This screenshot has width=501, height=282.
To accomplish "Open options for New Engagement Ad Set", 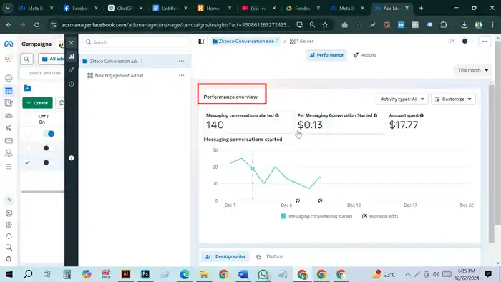I will pos(181,75).
